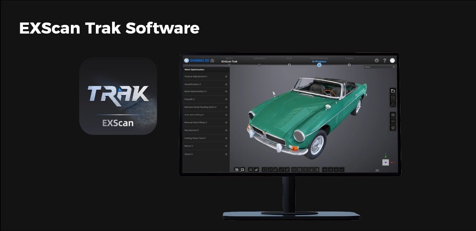Expand Flip Normal with its plus

pos(226,130)
